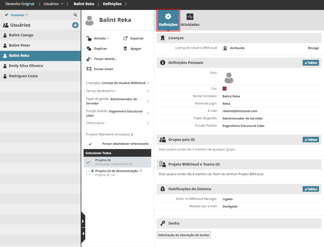
Task: Edit Grupos pais section
Action: click(311, 140)
